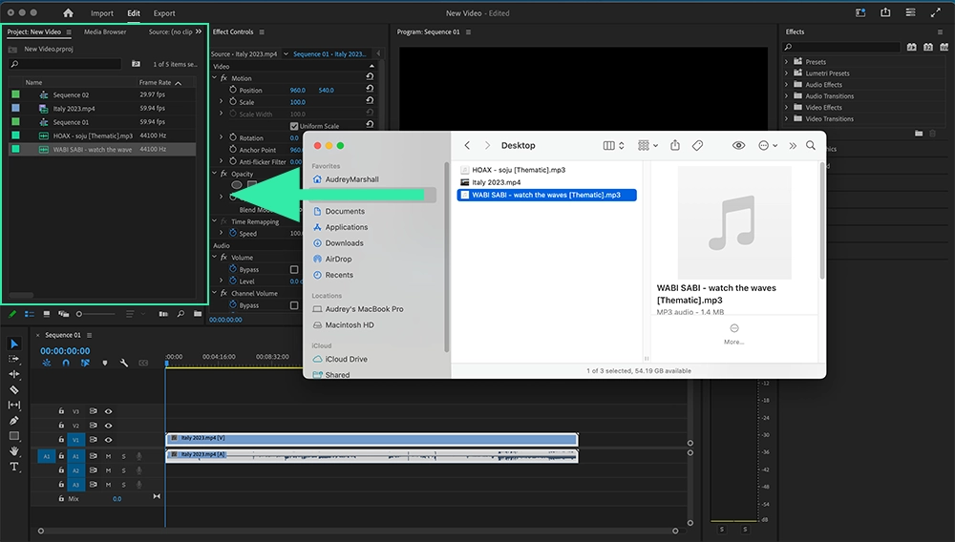Switch to the Export tab

pyautogui.click(x=164, y=12)
